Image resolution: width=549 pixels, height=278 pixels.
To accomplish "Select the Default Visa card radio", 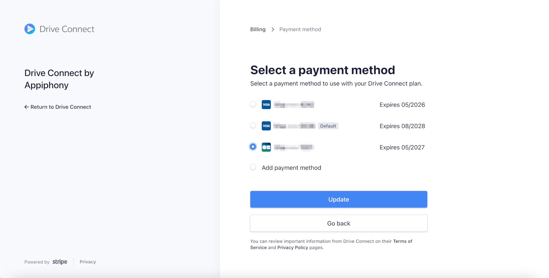I will click(x=253, y=125).
